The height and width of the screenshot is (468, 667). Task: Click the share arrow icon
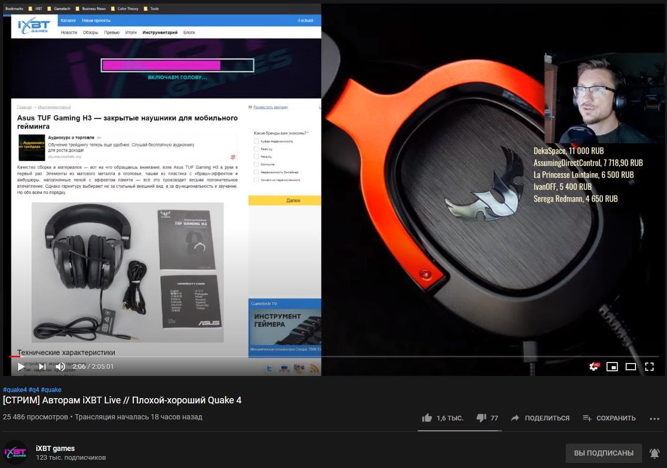click(x=515, y=418)
